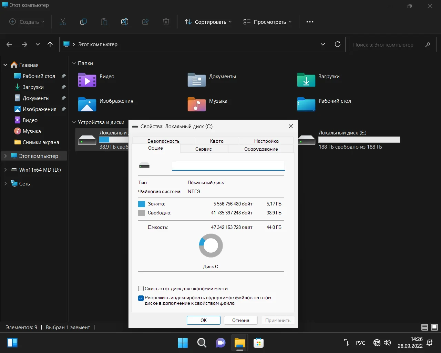
Task: Open Microsoft Store from the taskbar
Action: (258, 343)
